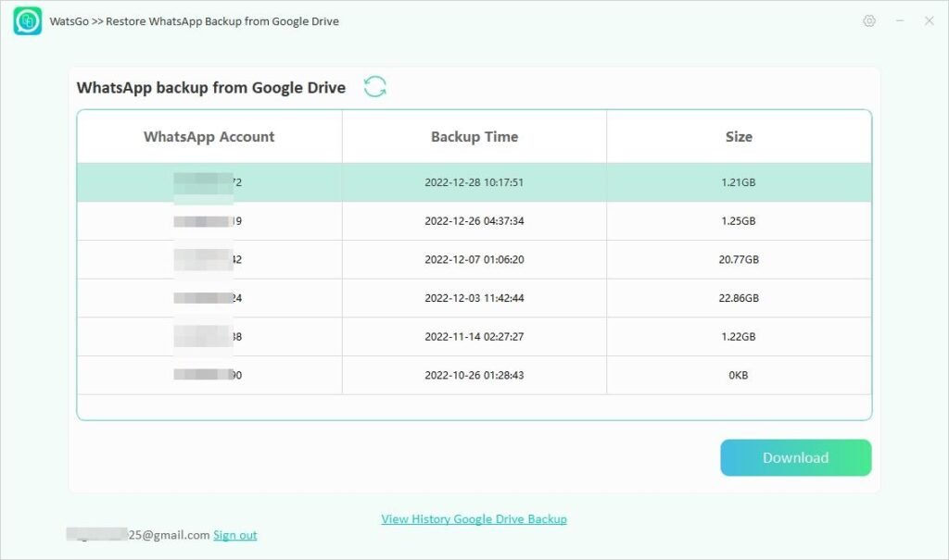The height and width of the screenshot is (560, 949).
Task: Click the Backup Time column header
Action: 474,136
